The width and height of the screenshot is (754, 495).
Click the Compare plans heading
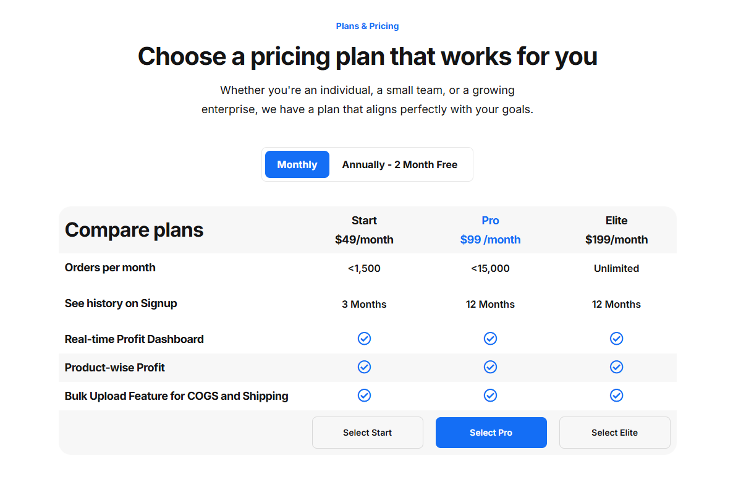point(134,230)
